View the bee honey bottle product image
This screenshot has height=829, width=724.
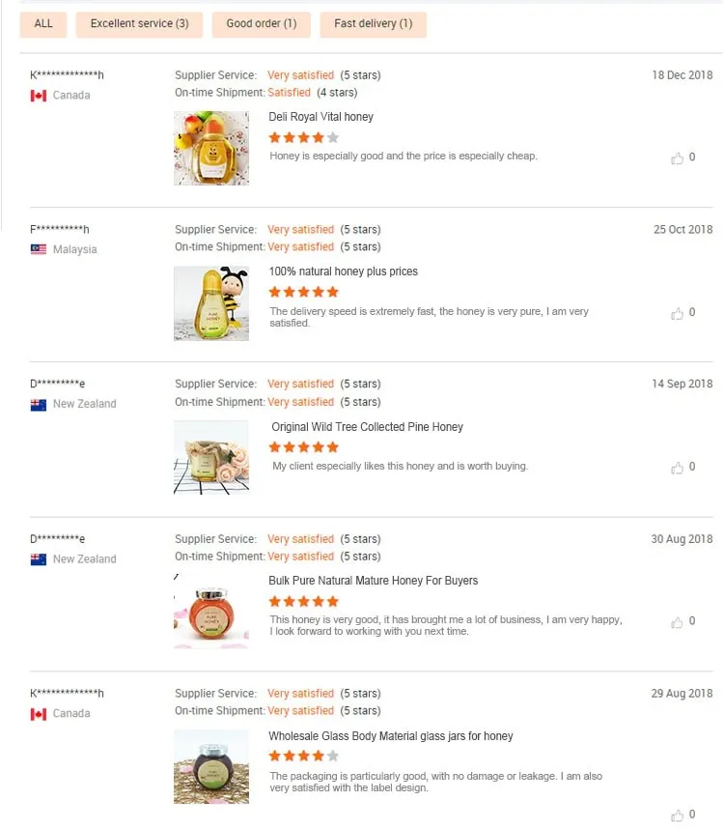(211, 303)
